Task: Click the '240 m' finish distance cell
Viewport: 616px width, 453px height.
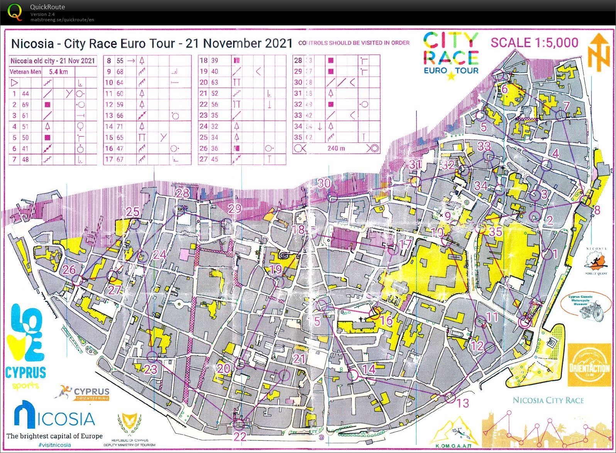Action: click(x=336, y=148)
